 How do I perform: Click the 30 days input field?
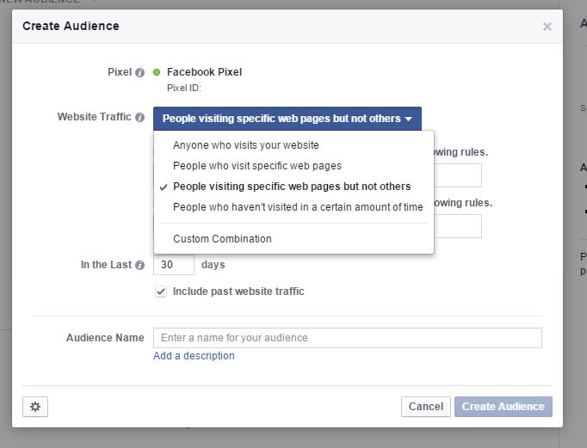(174, 265)
